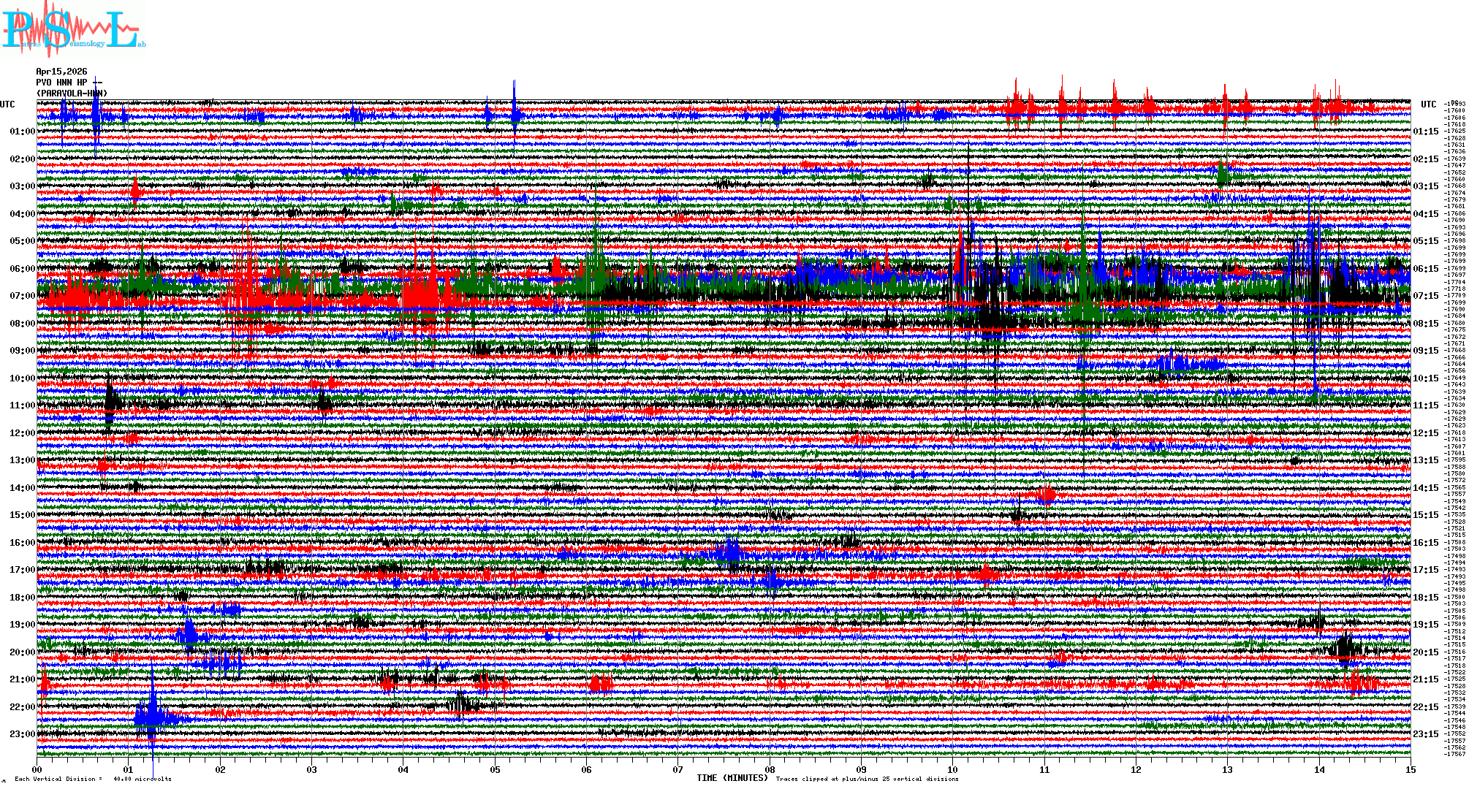Screen dimensions: 1469x789
Task: Click minute 00 on bottom axis
Action: [x=37, y=769]
